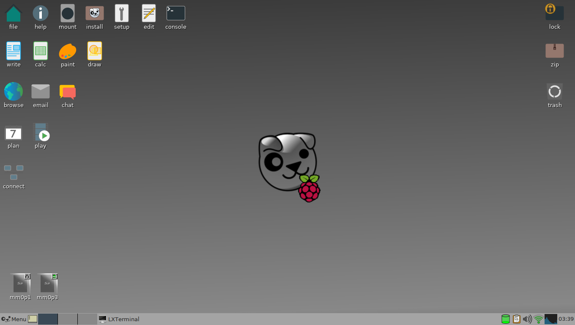Launch the write word processor icon
575x325 pixels.
(14, 51)
